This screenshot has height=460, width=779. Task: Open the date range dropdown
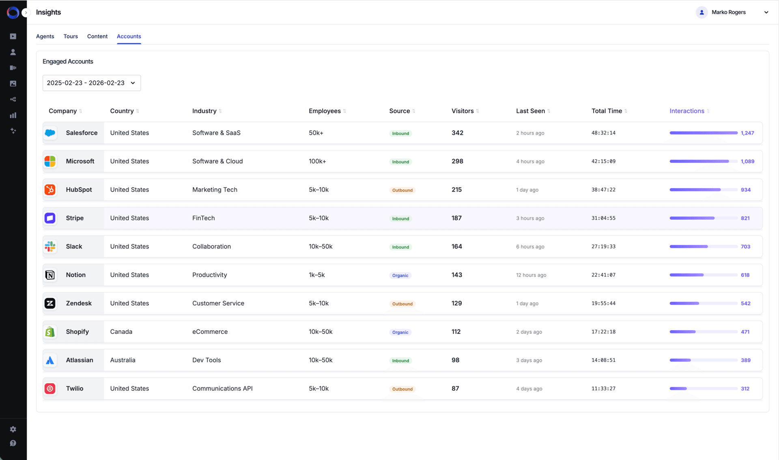[x=91, y=83]
